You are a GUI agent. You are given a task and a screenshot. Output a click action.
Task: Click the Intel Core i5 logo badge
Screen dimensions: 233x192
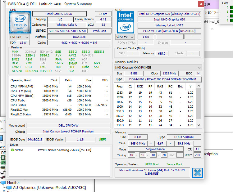pyautogui.click(x=20, y=22)
